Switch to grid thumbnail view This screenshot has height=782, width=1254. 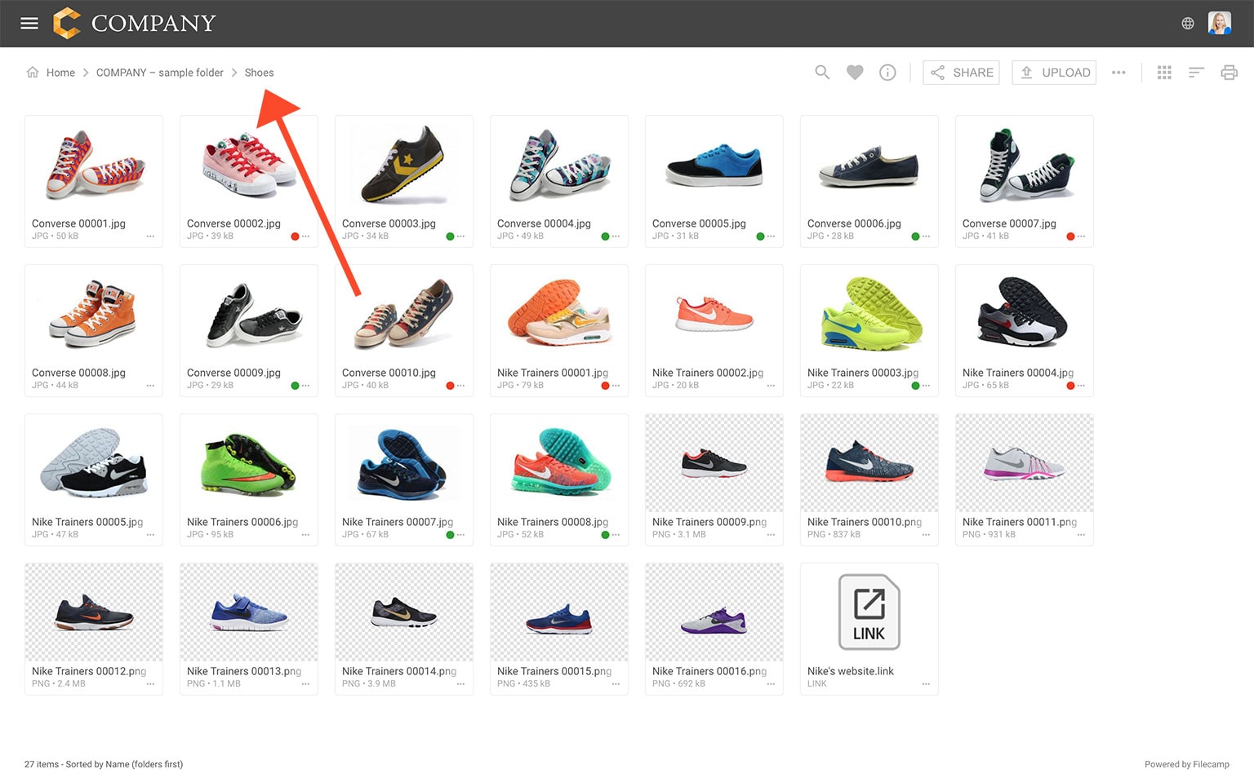(1164, 73)
